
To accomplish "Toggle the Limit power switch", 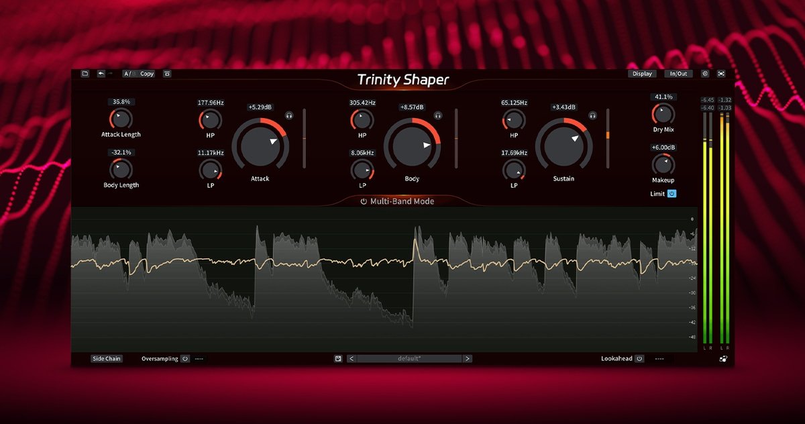I will tap(672, 194).
